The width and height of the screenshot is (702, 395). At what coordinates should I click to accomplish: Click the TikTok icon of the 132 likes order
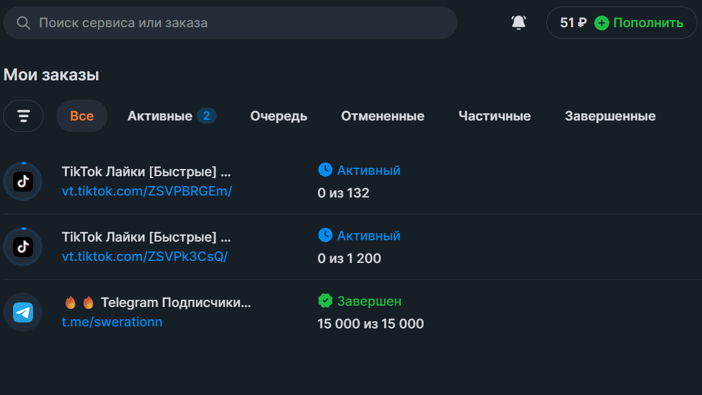tap(23, 181)
